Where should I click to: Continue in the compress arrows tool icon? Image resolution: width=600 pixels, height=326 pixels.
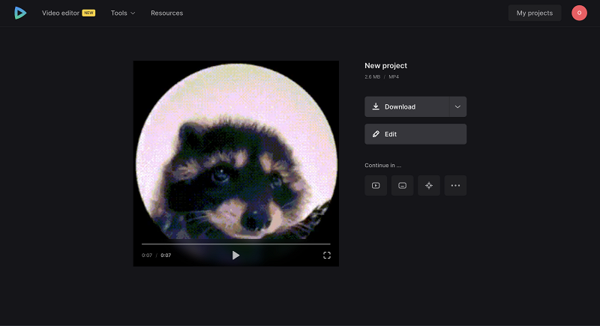pos(429,185)
